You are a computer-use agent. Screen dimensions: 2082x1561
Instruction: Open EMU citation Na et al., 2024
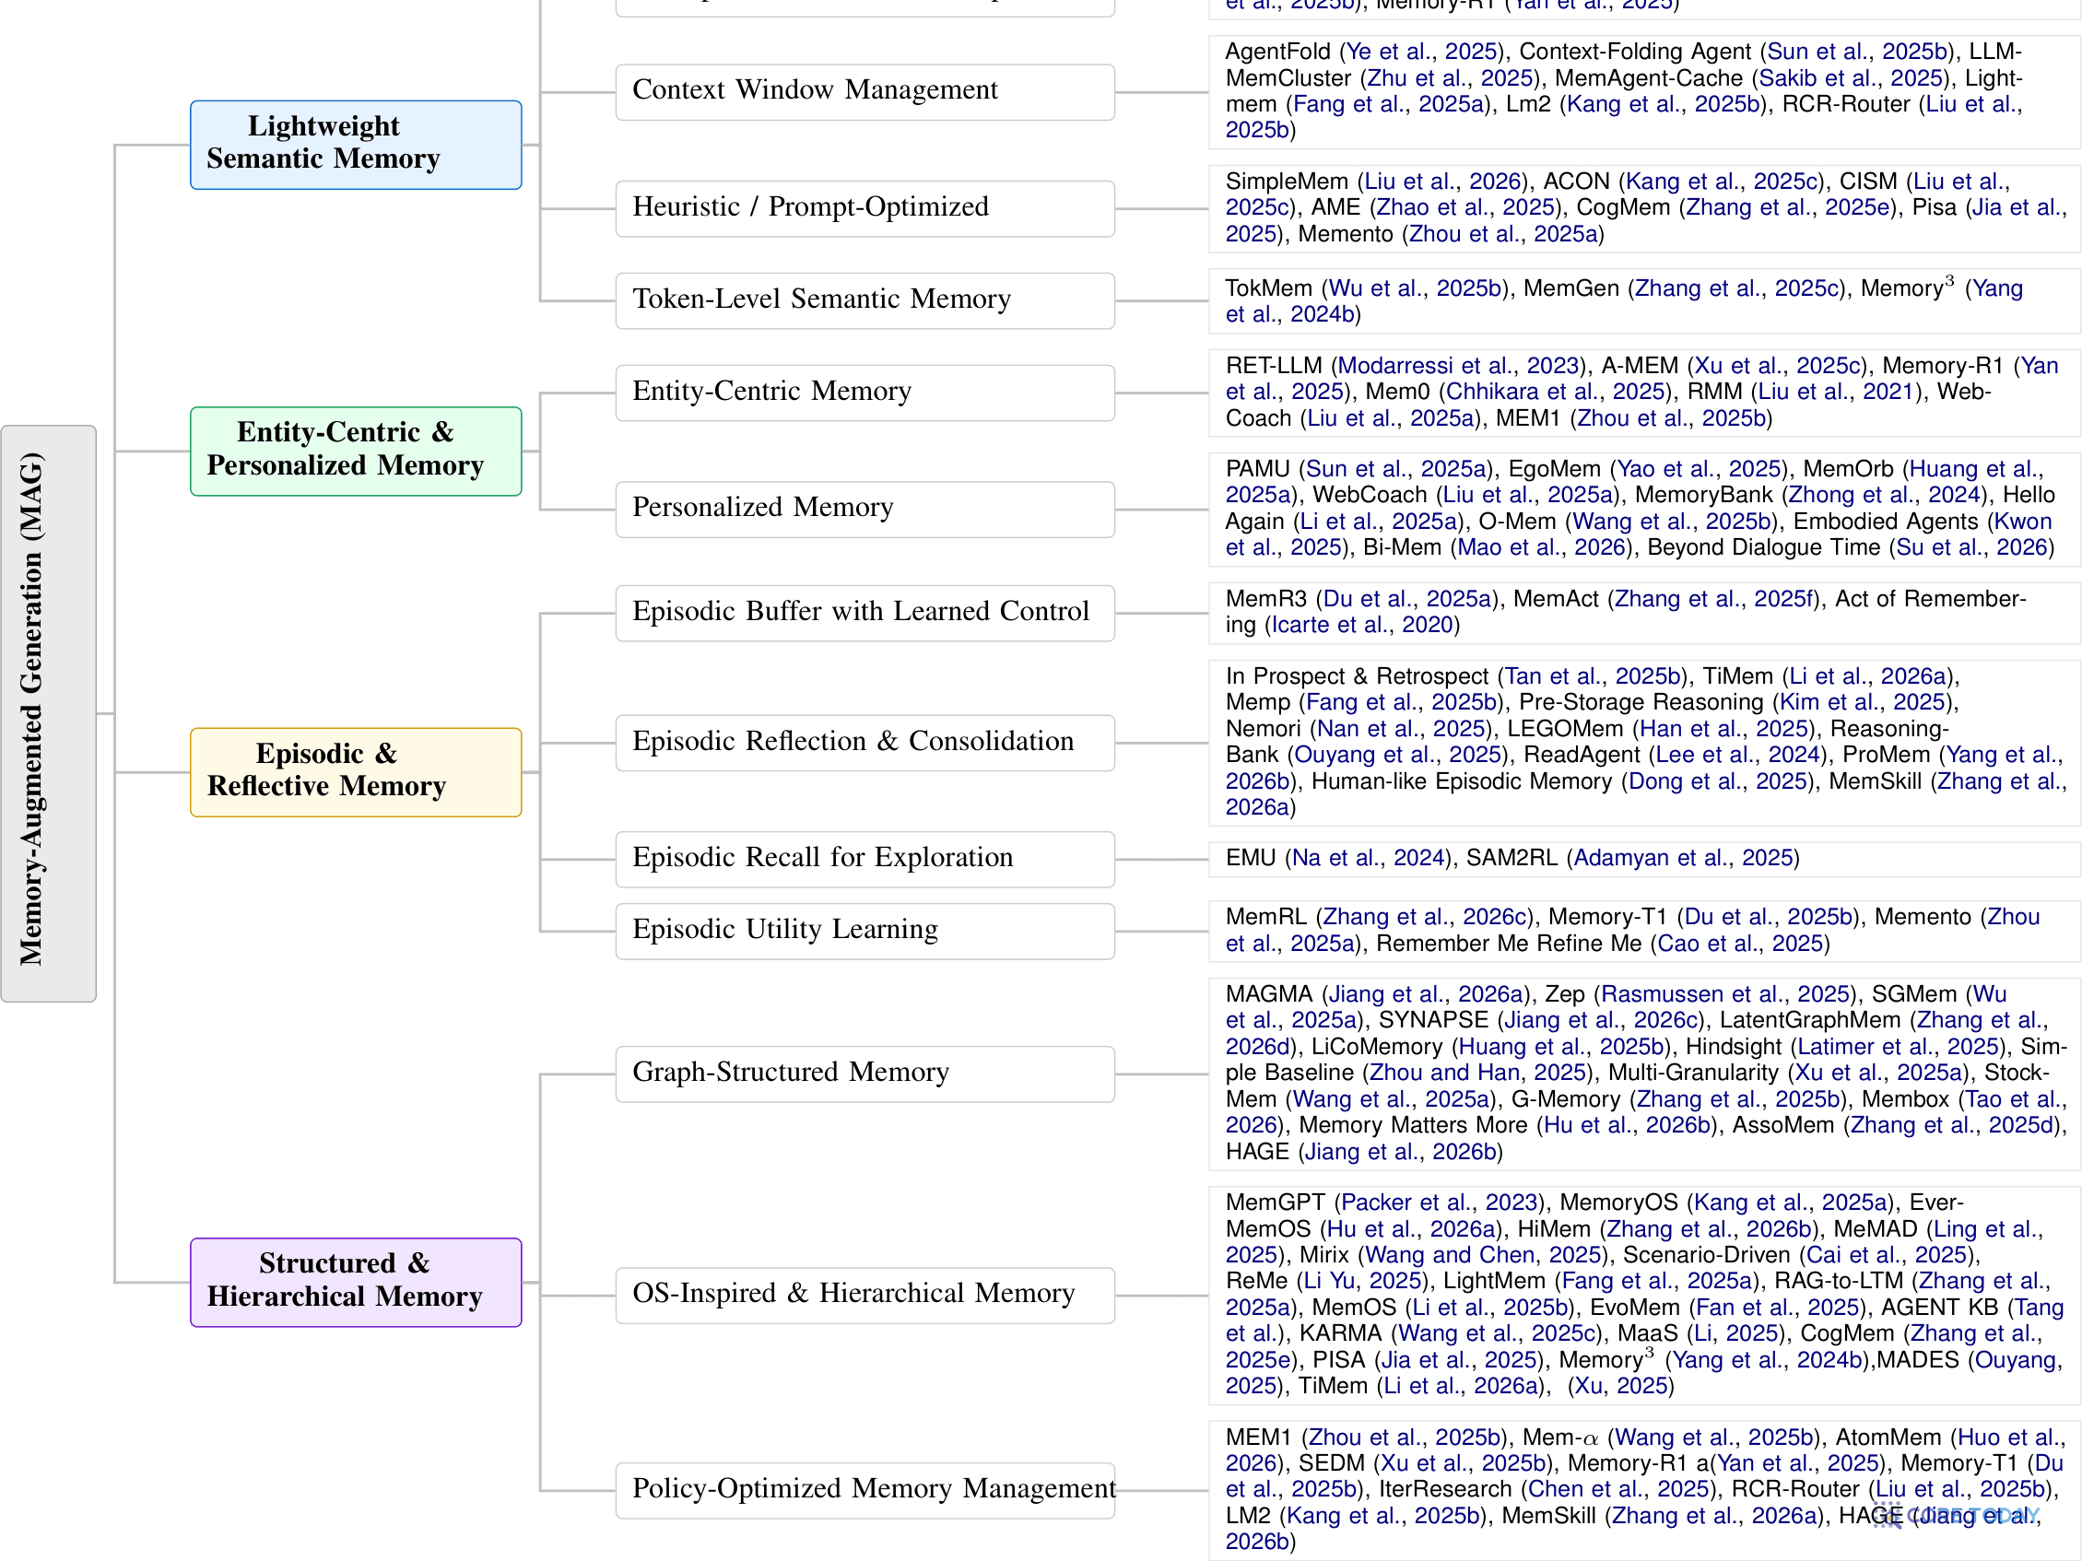click(x=1369, y=858)
